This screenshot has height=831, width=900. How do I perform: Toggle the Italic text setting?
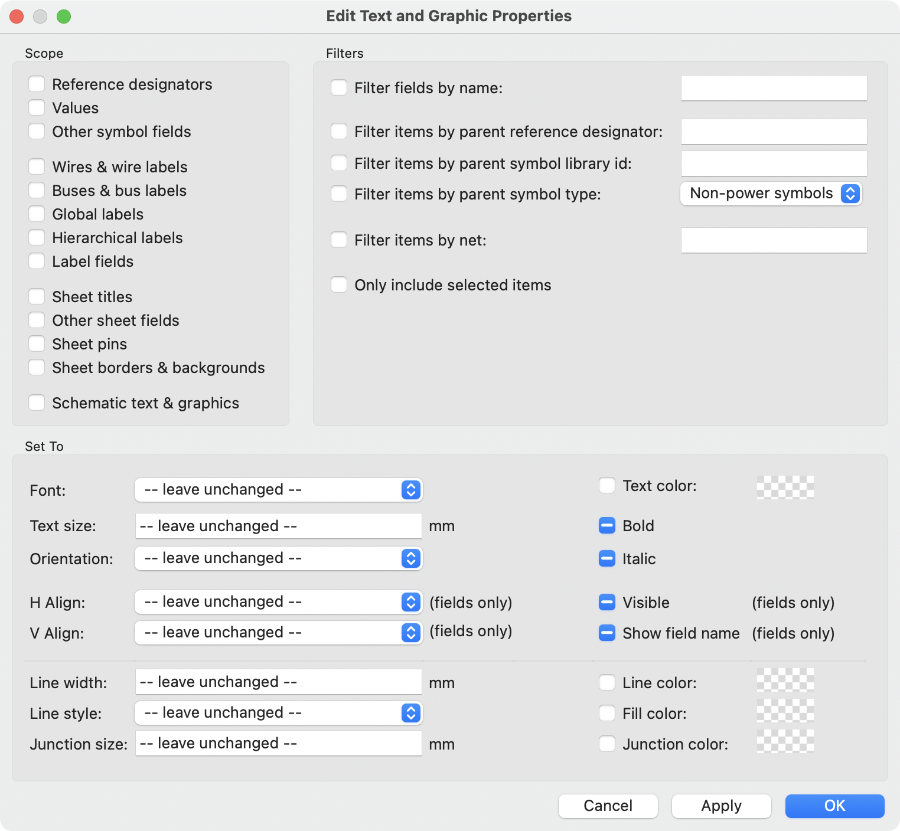coord(606,559)
